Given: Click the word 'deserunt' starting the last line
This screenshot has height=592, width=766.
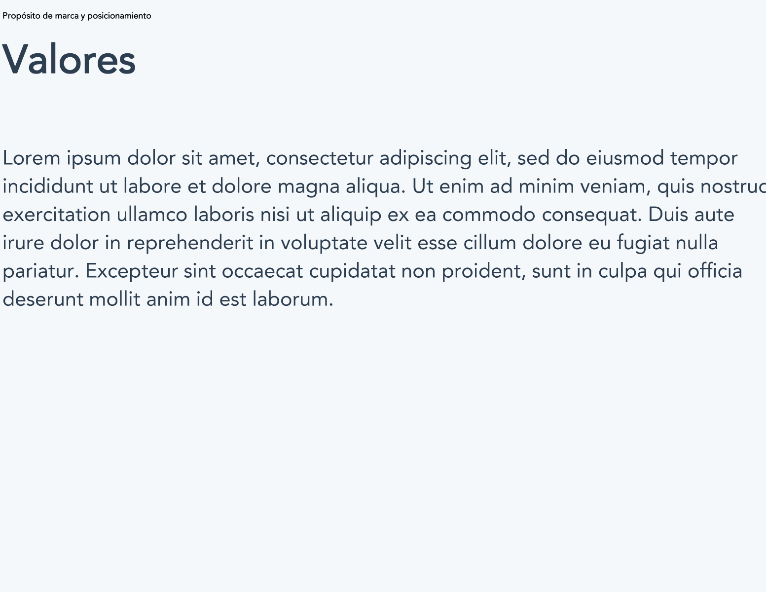Looking at the screenshot, I should click(x=43, y=299).
